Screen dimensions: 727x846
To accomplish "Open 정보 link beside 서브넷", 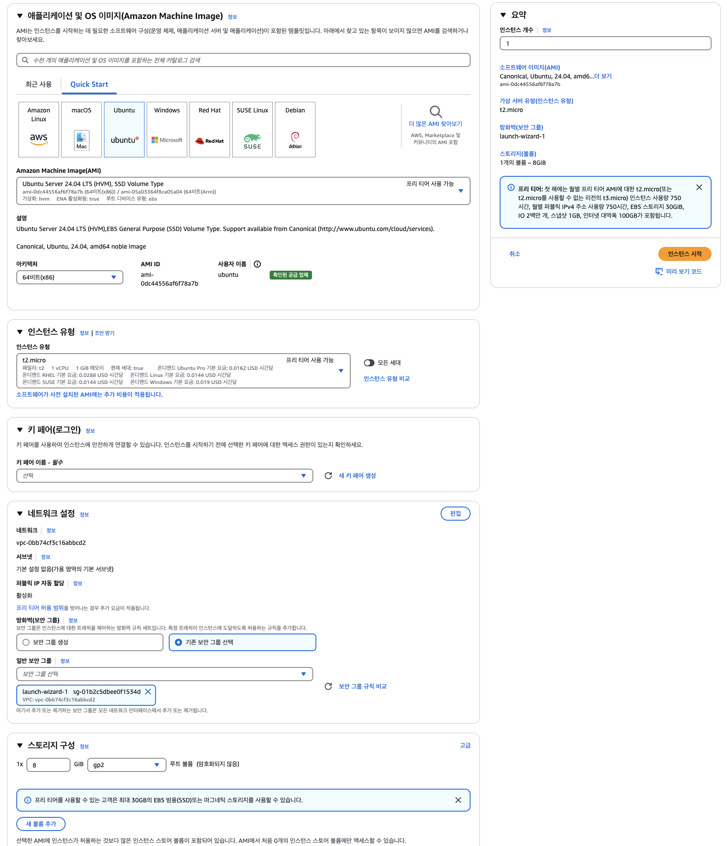I will pyautogui.click(x=46, y=557).
